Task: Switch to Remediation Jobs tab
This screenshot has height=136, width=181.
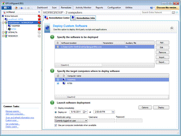Action: 83,18
